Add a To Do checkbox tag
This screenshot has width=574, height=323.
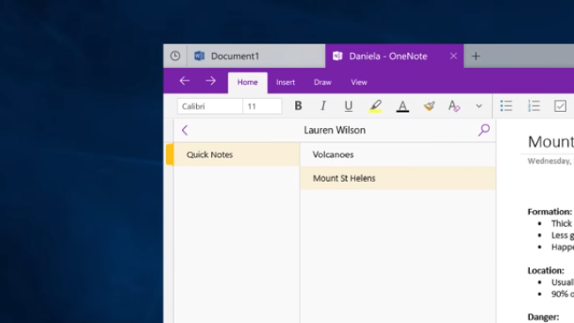pos(560,106)
